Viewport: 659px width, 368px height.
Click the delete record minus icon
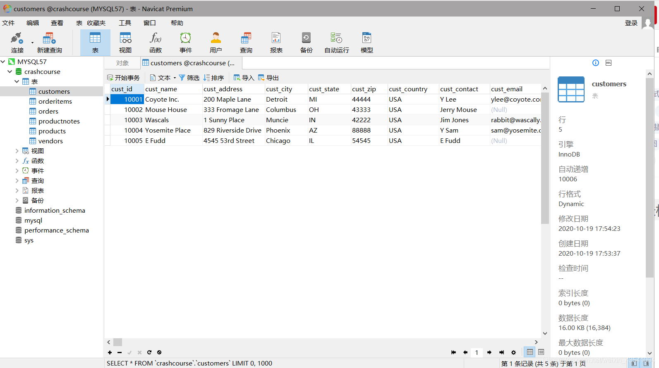[120, 352]
